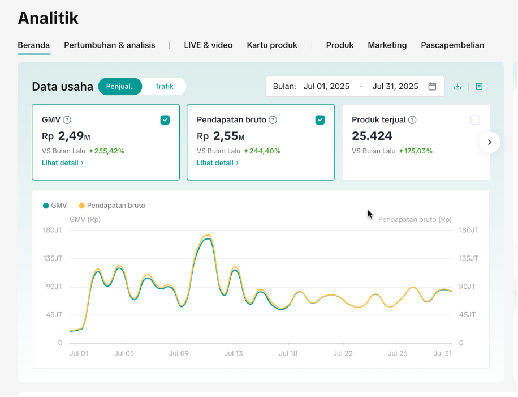The width and height of the screenshot is (518, 397).
Task: Open the Marketing tab
Action: [x=387, y=45]
